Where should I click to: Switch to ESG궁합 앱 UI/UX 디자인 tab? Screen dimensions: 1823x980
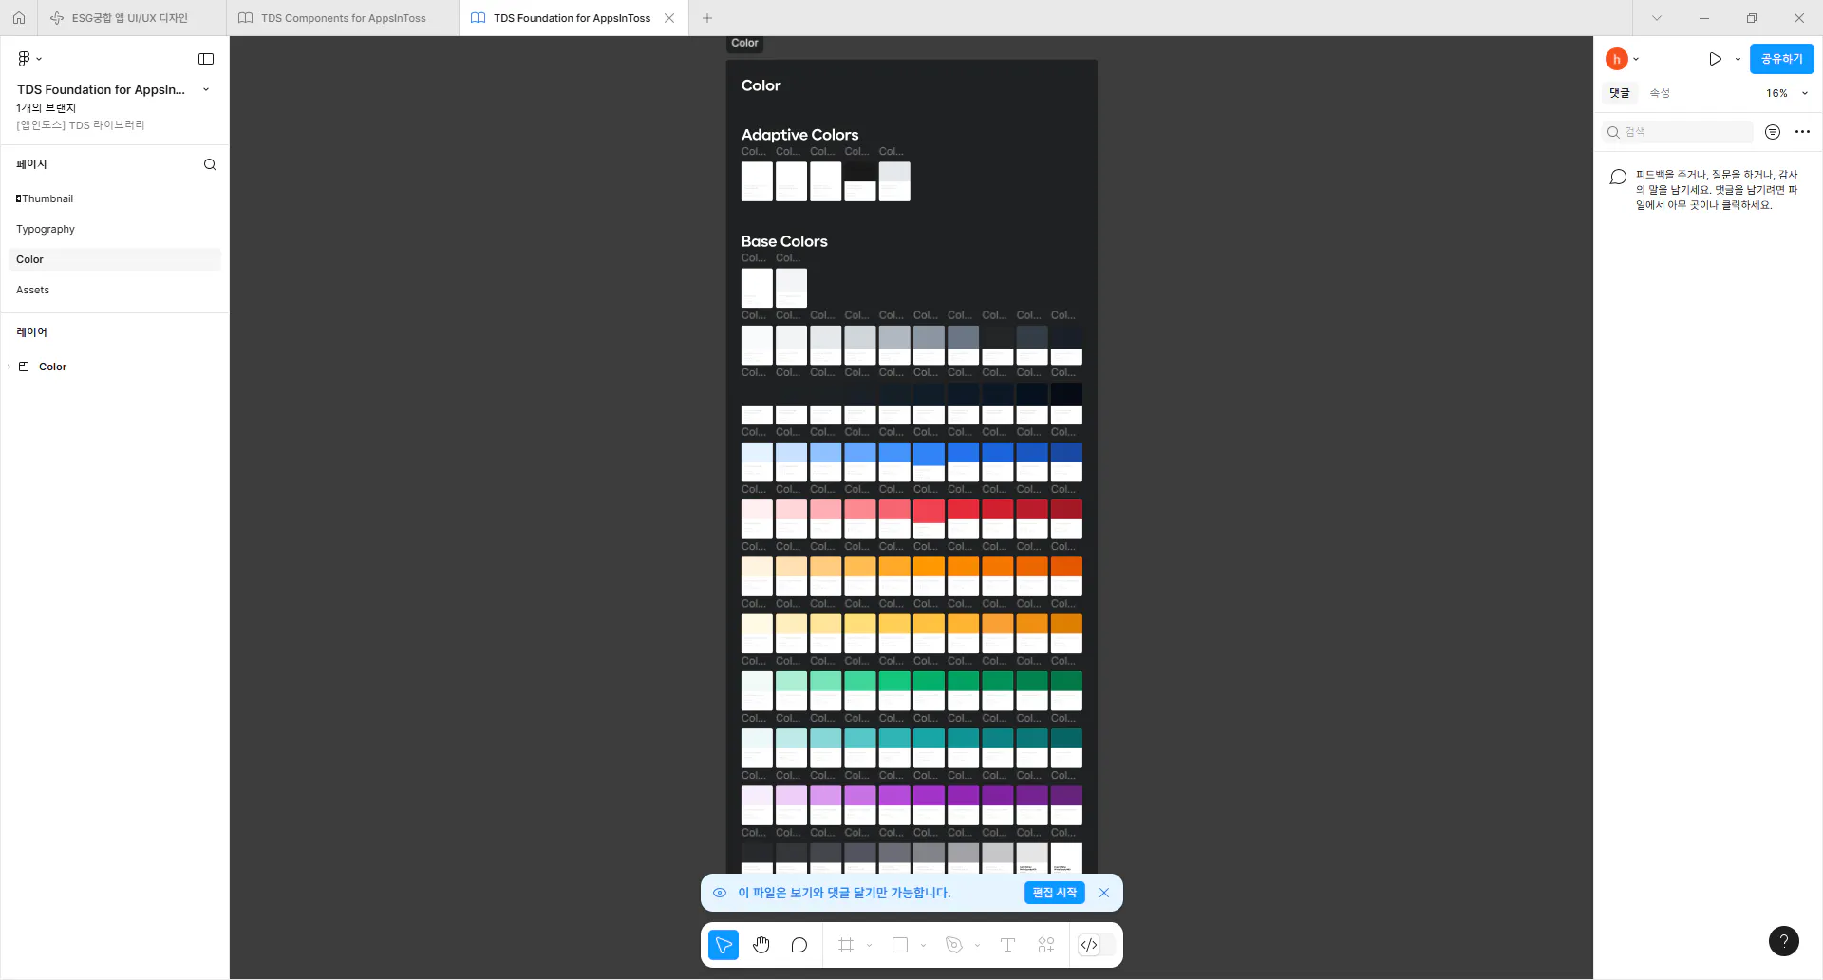pos(131,18)
